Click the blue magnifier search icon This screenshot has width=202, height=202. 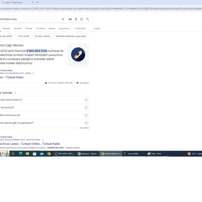pos(88,19)
